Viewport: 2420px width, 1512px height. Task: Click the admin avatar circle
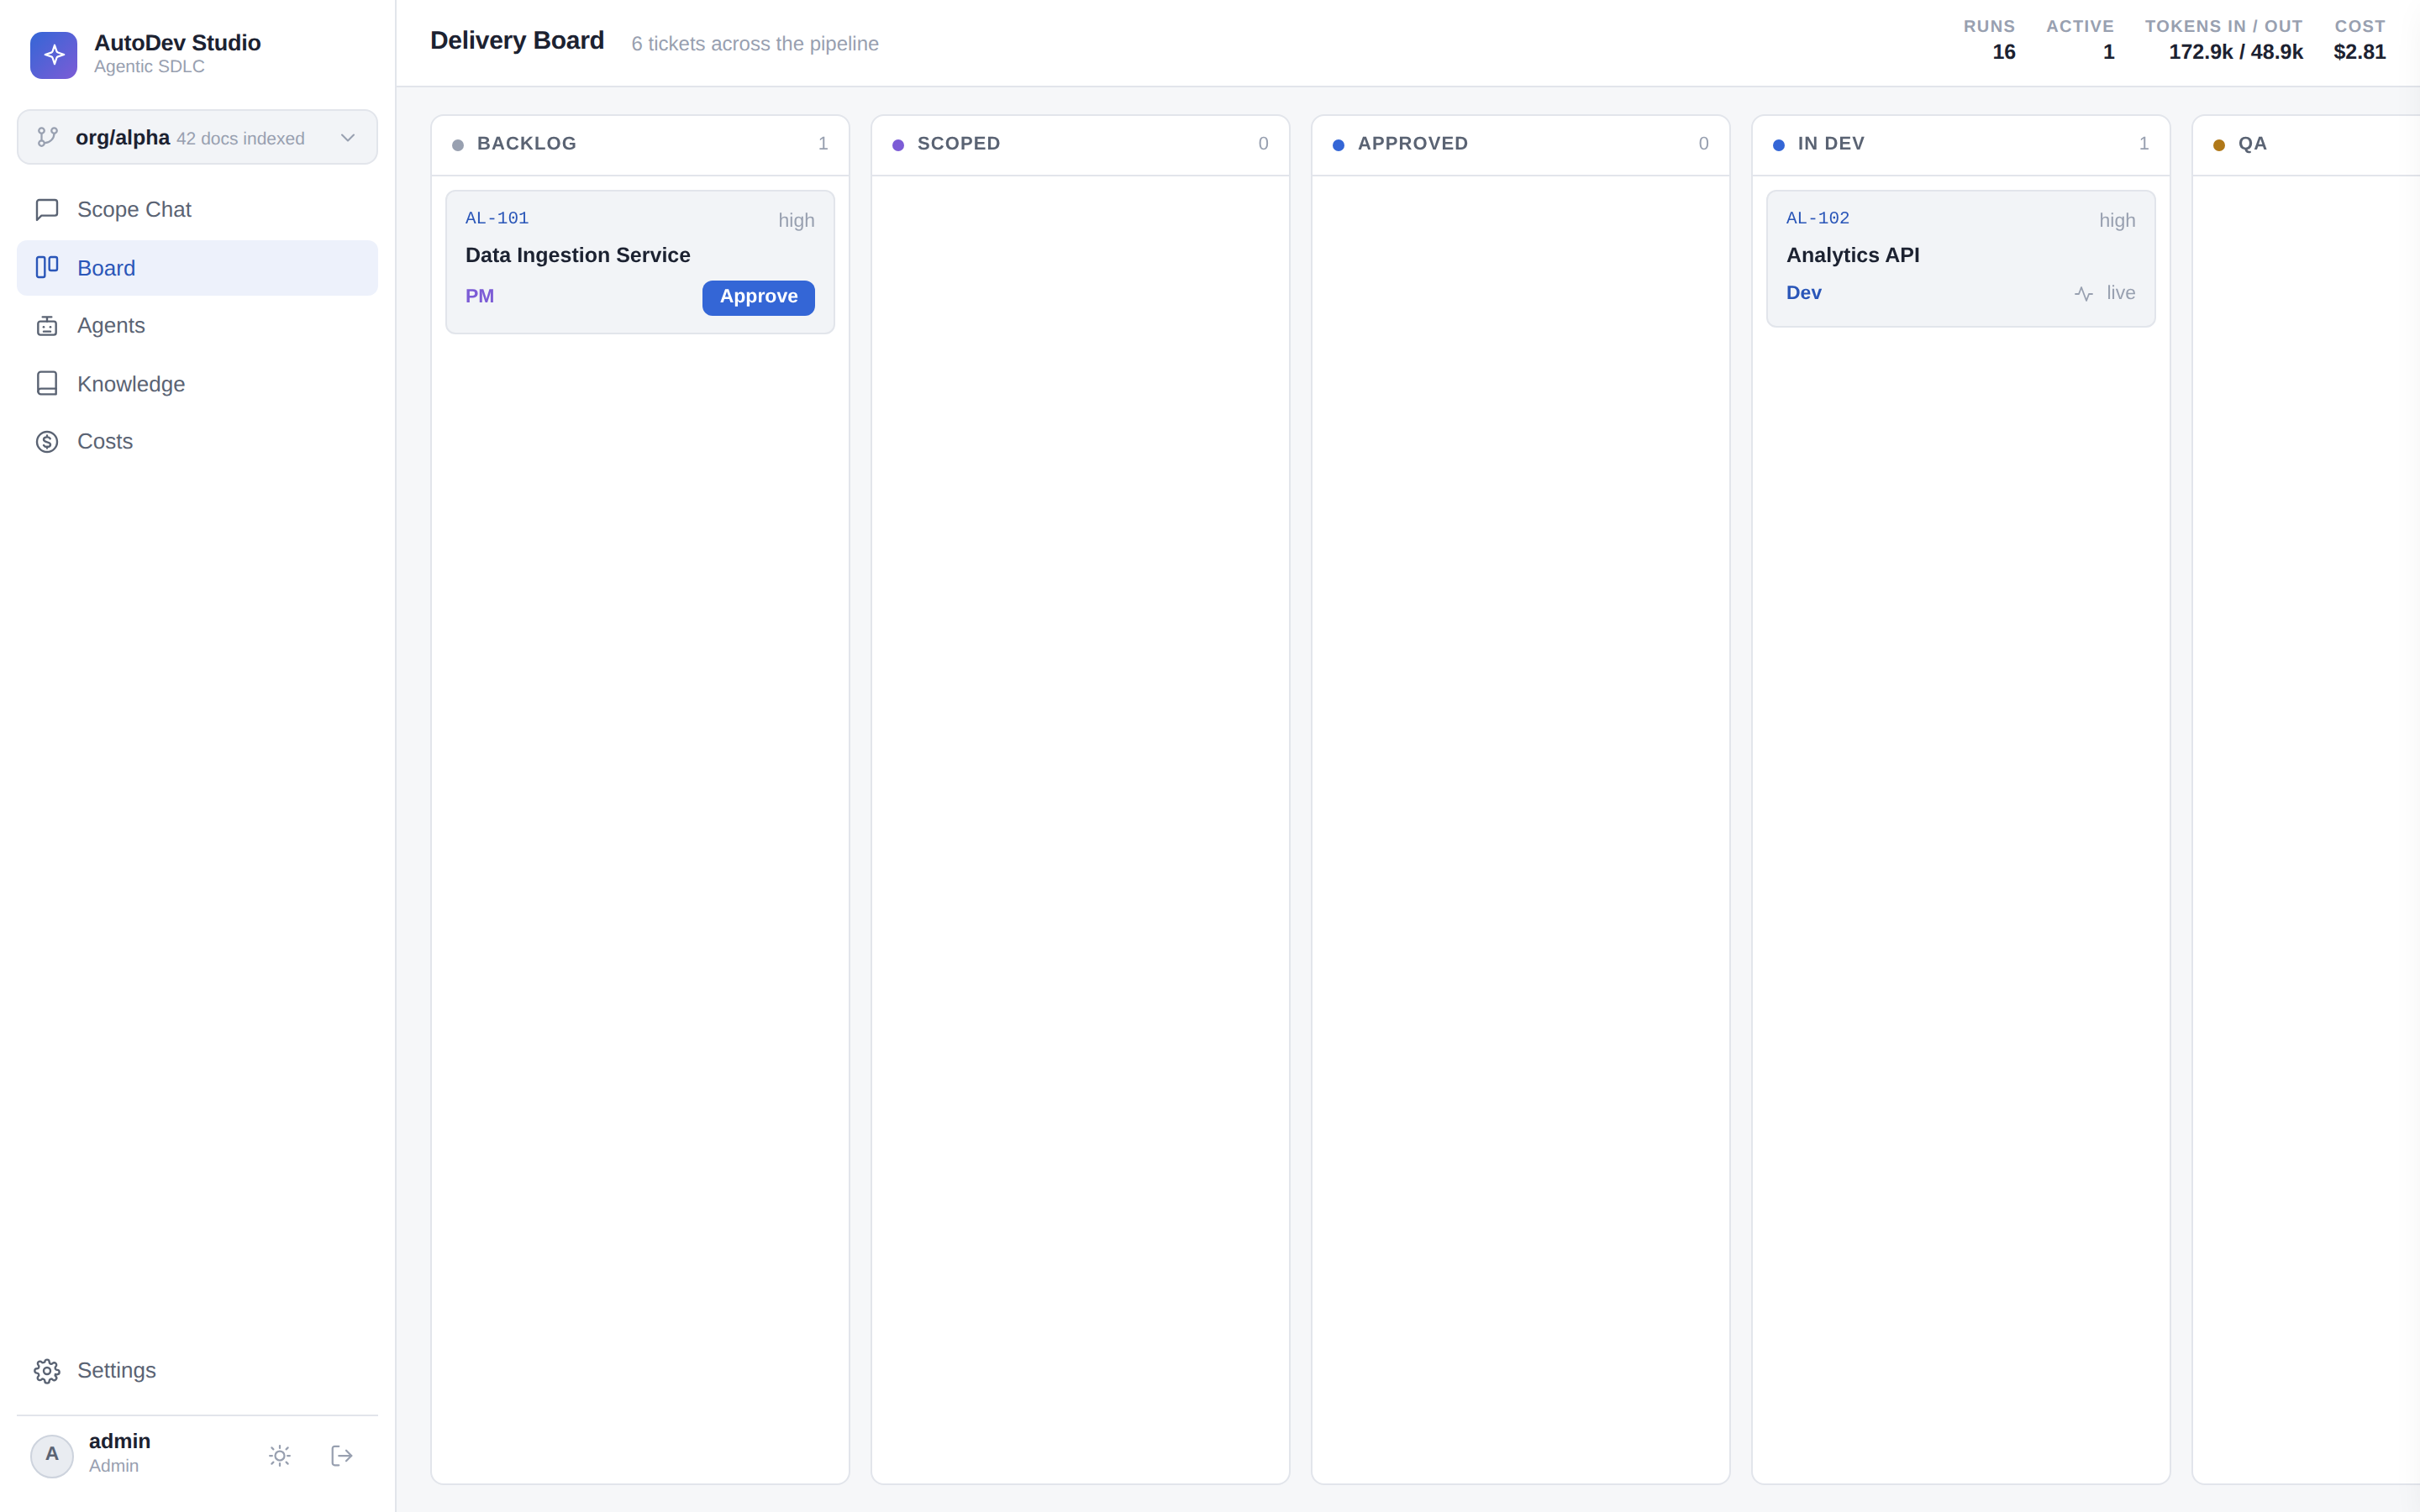point(52,1456)
